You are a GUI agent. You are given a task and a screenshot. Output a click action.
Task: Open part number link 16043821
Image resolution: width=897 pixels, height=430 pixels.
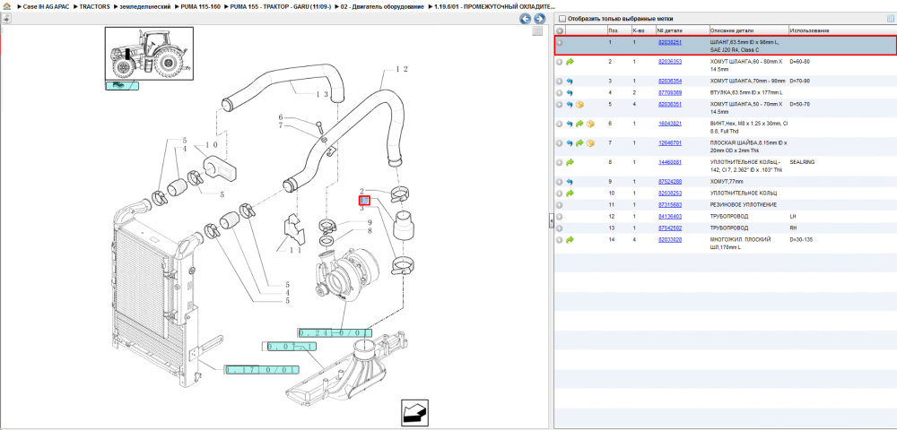click(x=669, y=124)
